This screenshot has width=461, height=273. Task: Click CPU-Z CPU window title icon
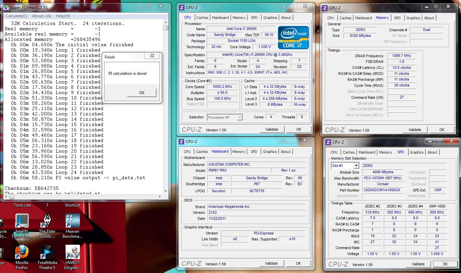(181, 8)
